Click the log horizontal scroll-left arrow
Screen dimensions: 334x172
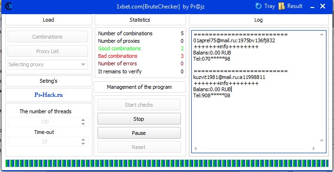[x=196, y=149]
